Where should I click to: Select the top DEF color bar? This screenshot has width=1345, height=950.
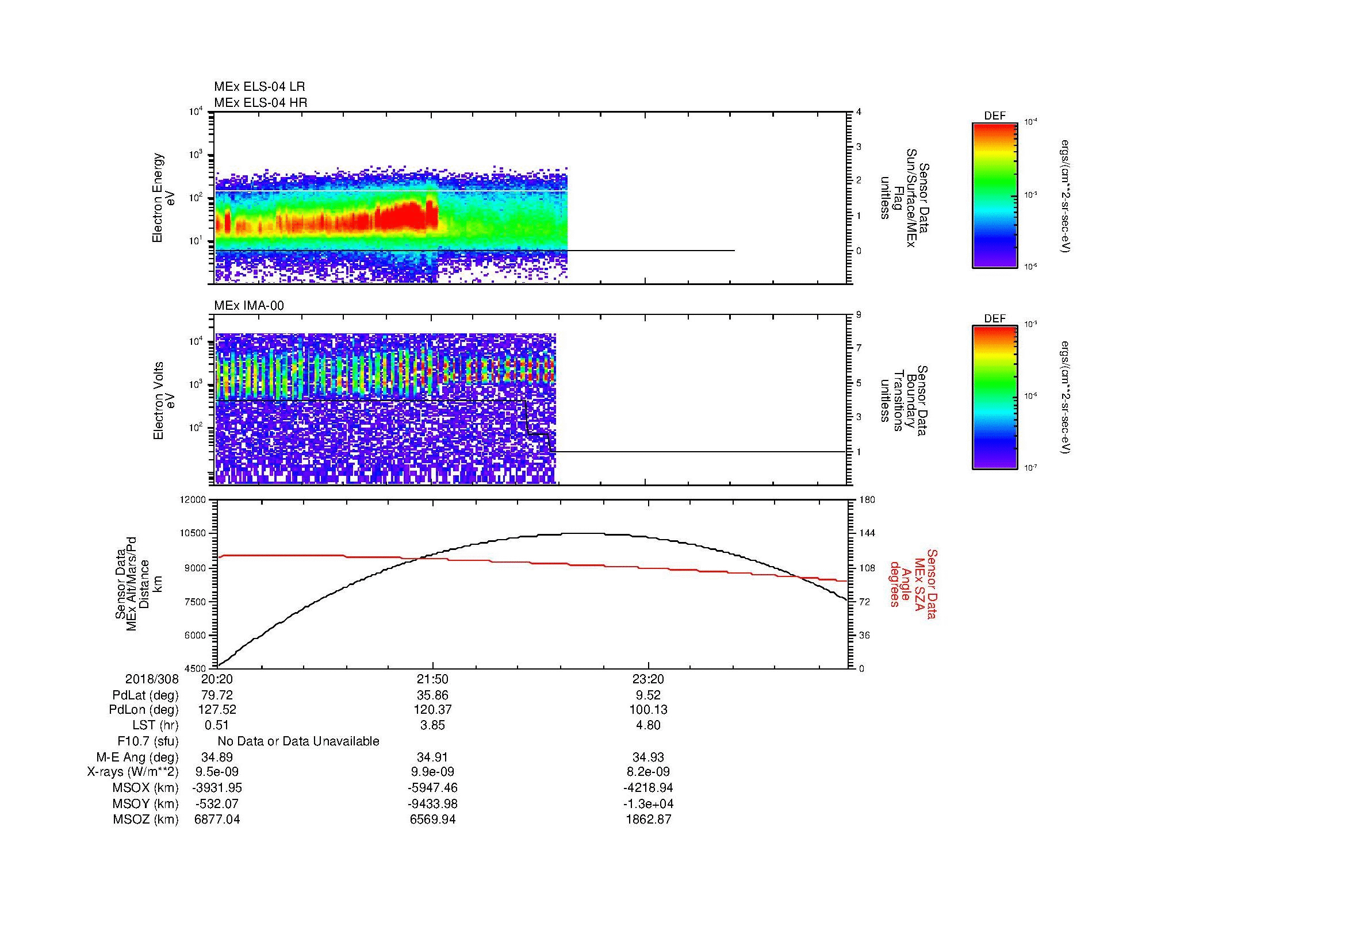tap(994, 195)
